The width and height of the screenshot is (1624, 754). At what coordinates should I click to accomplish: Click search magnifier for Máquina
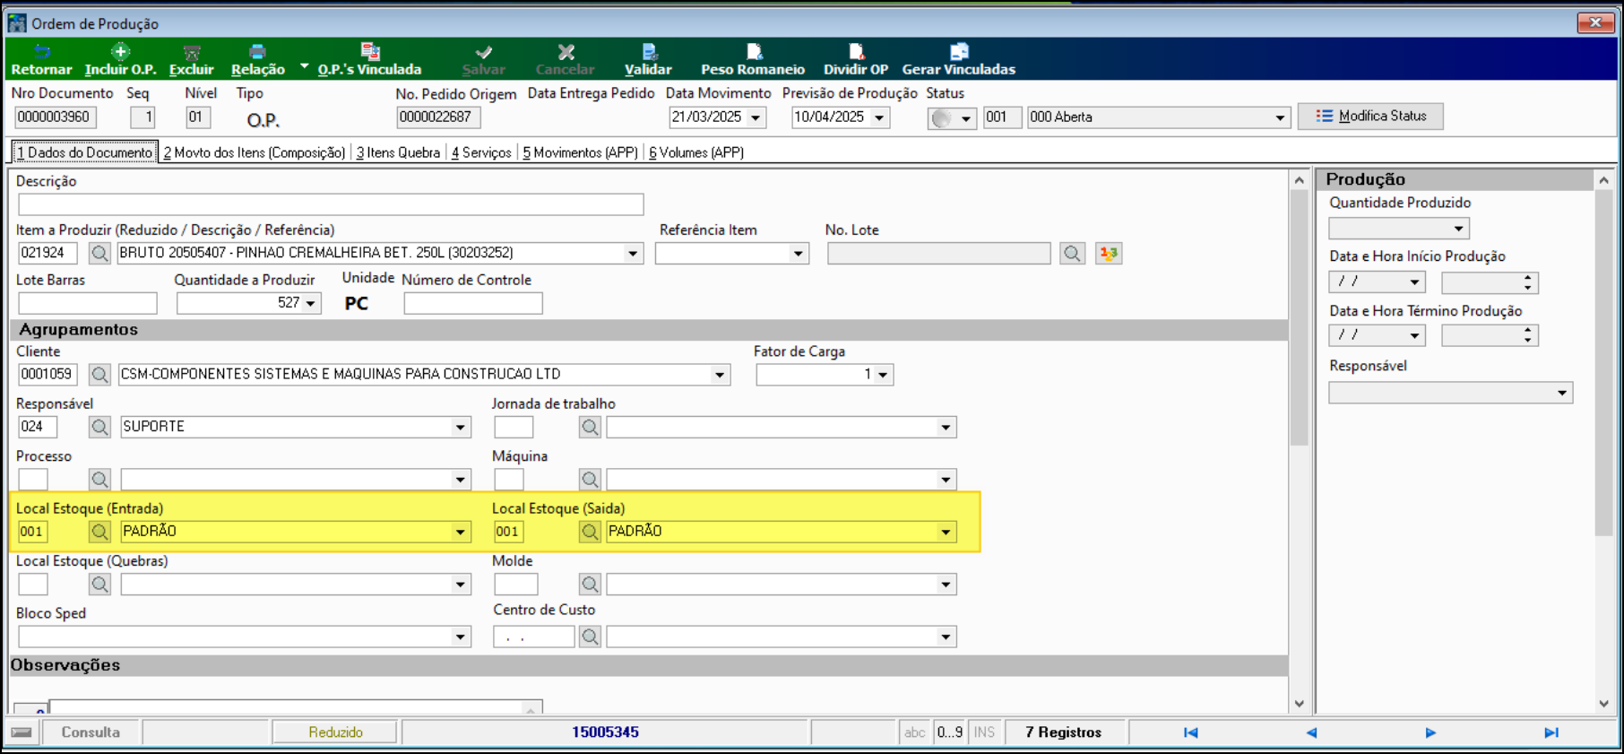click(590, 480)
